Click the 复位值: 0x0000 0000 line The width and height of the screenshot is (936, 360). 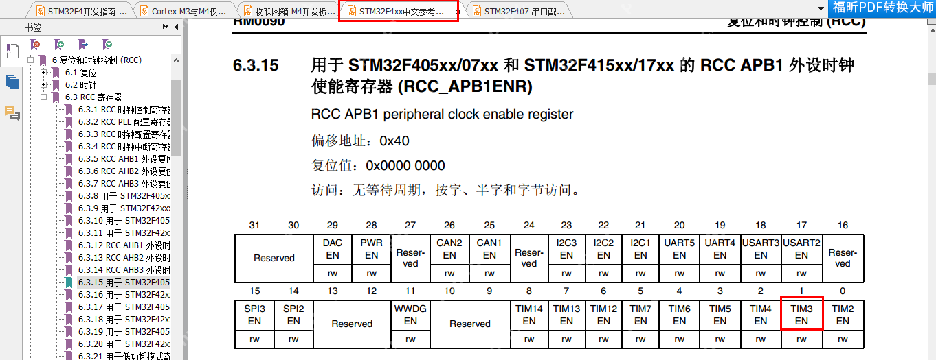[x=378, y=165]
